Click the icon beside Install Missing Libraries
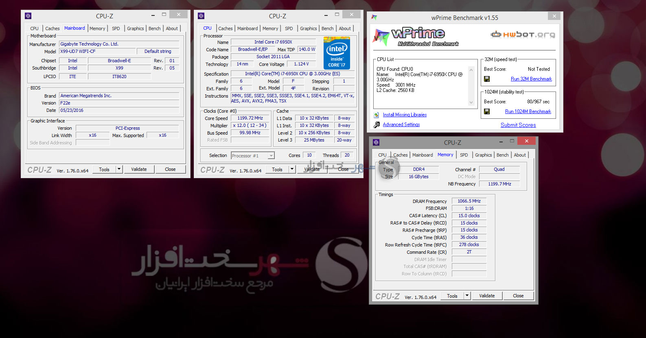The width and height of the screenshot is (646, 338). [377, 115]
